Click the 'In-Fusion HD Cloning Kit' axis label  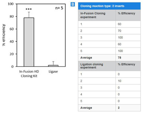29,74
